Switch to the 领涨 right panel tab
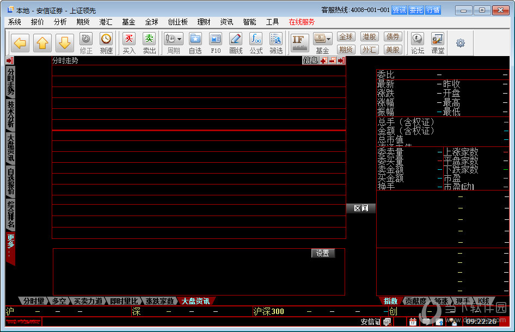This screenshot has height=332, width=515. click(x=442, y=301)
